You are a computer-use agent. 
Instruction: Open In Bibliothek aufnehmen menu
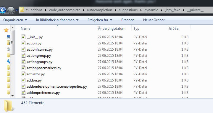(x=57, y=20)
